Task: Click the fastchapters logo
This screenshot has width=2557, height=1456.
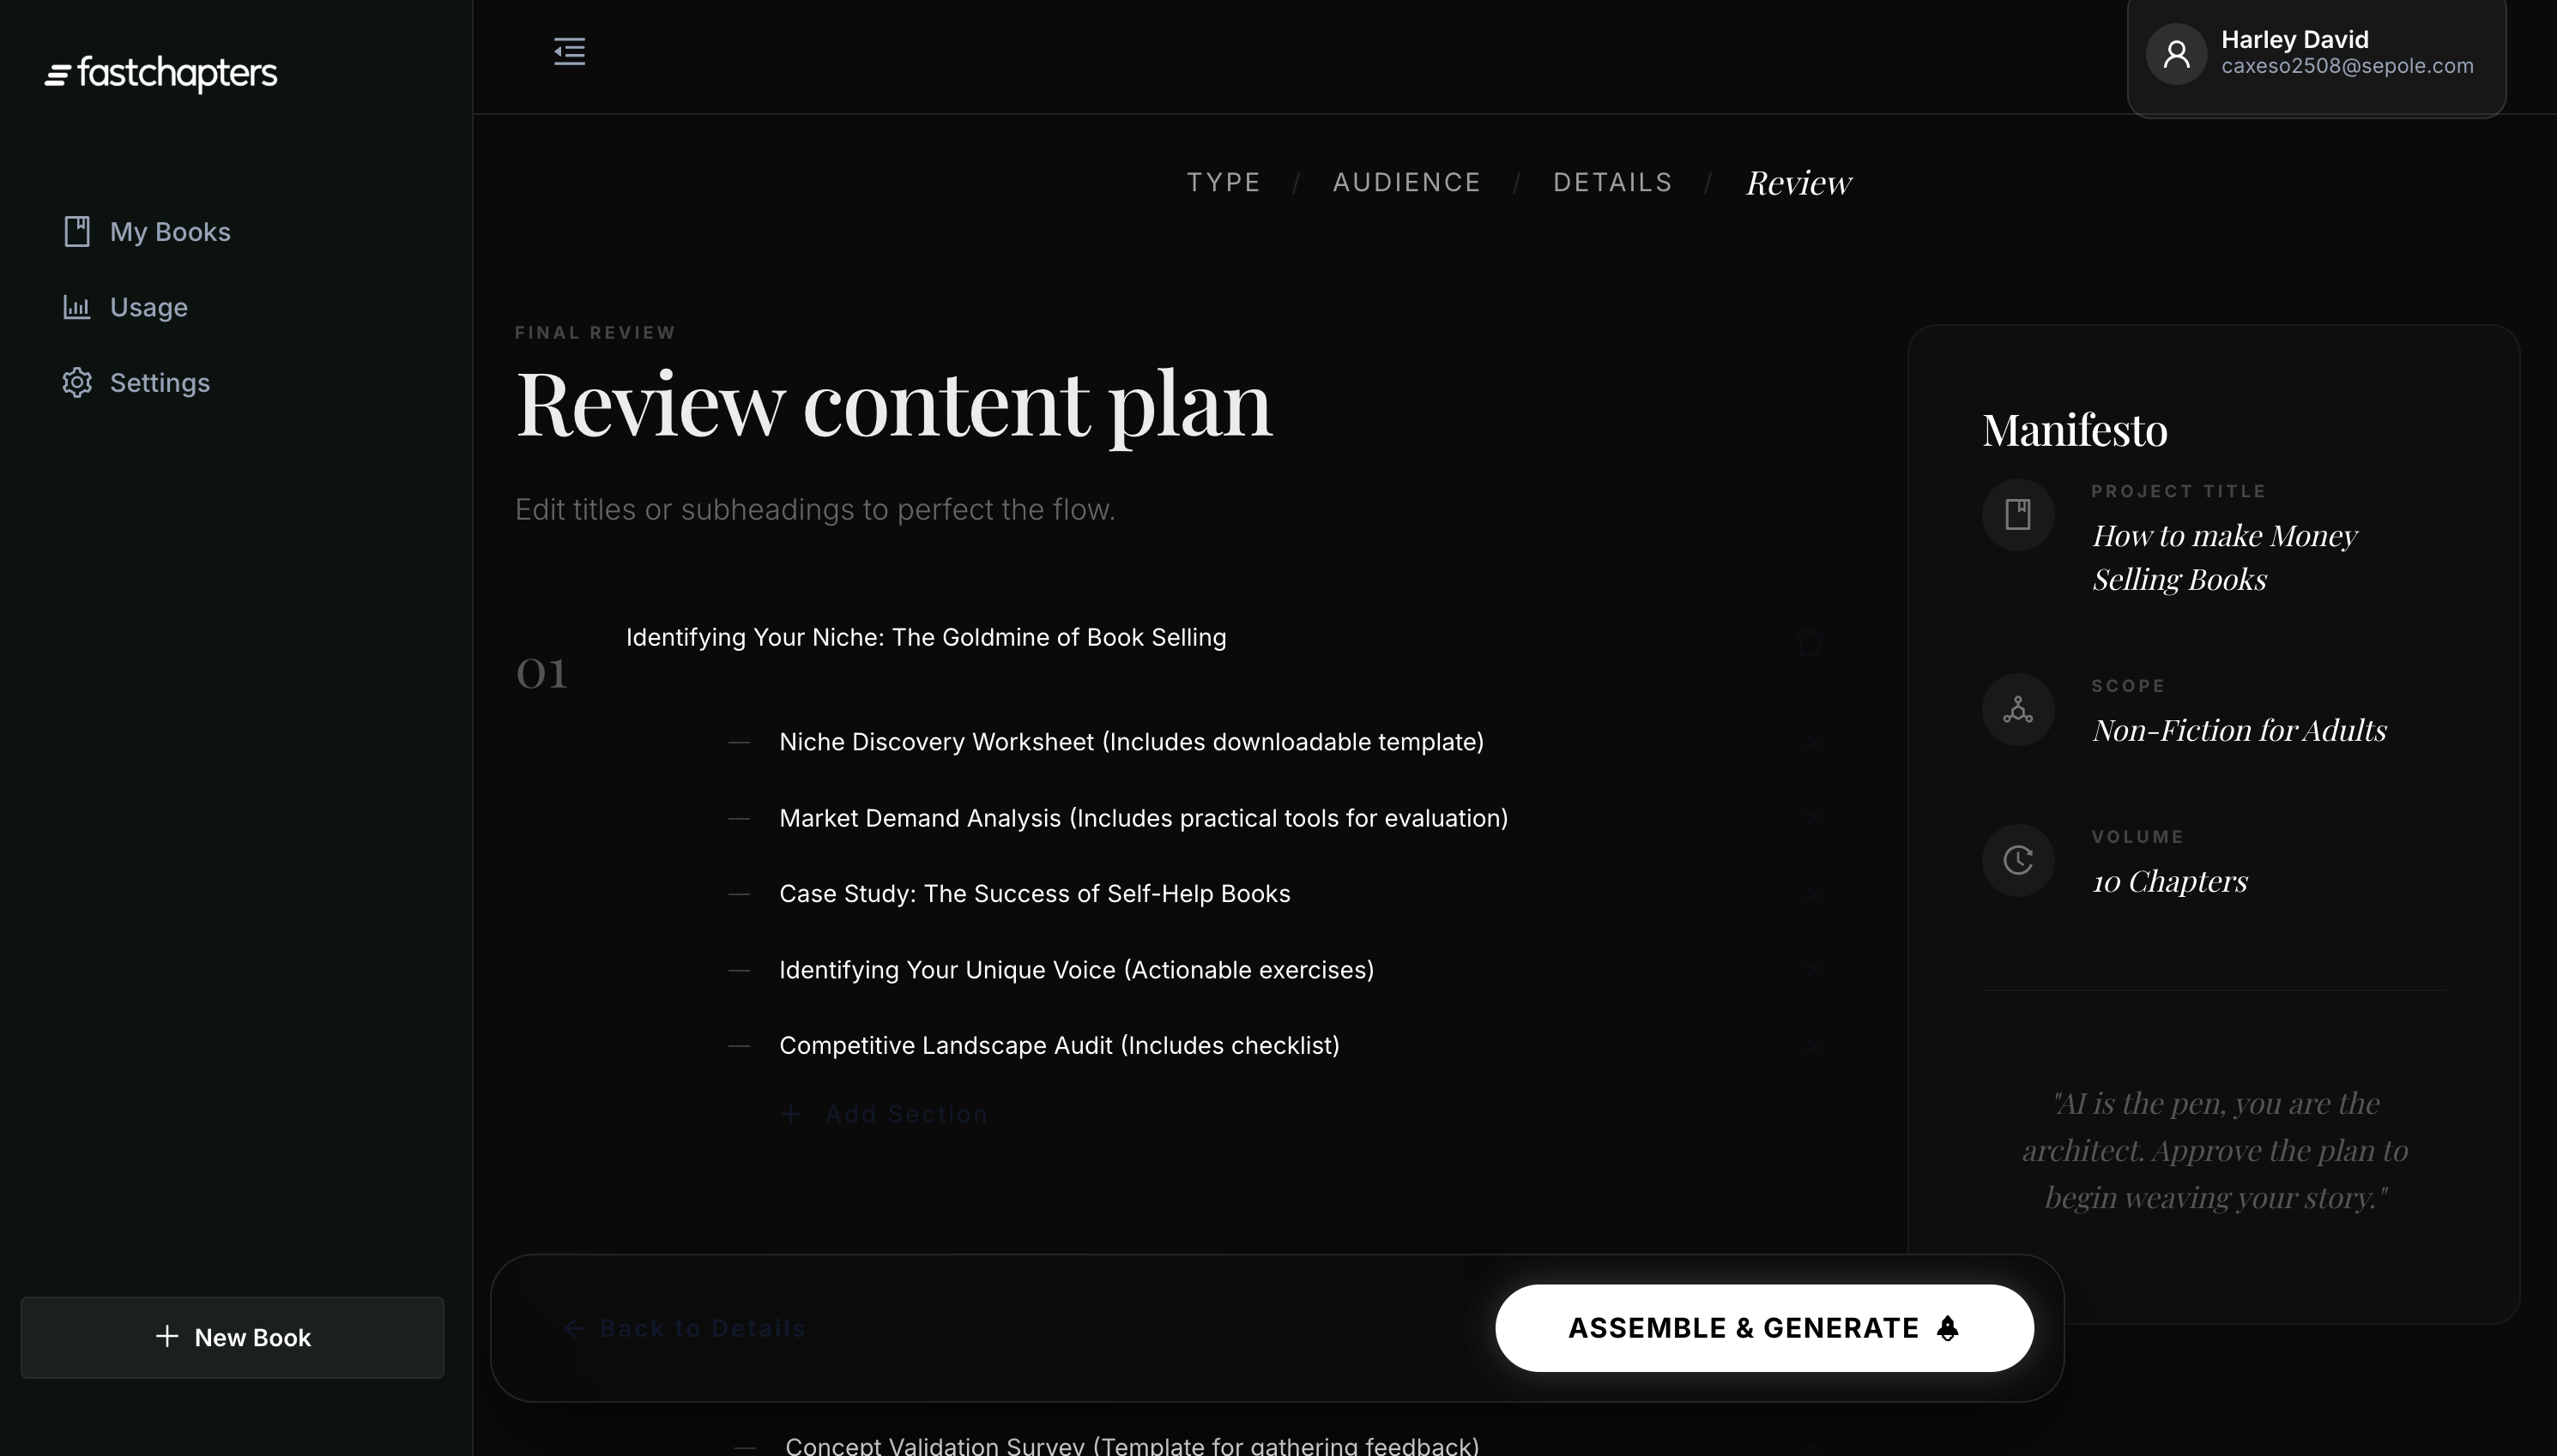Action: pyautogui.click(x=161, y=73)
